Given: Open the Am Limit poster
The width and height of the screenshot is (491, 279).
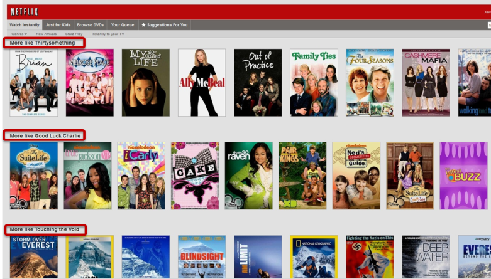Looking at the screenshot, I should 258,257.
